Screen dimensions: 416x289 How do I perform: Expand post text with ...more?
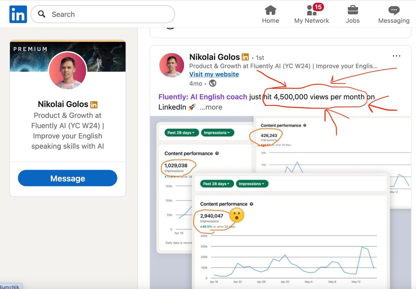(x=211, y=107)
